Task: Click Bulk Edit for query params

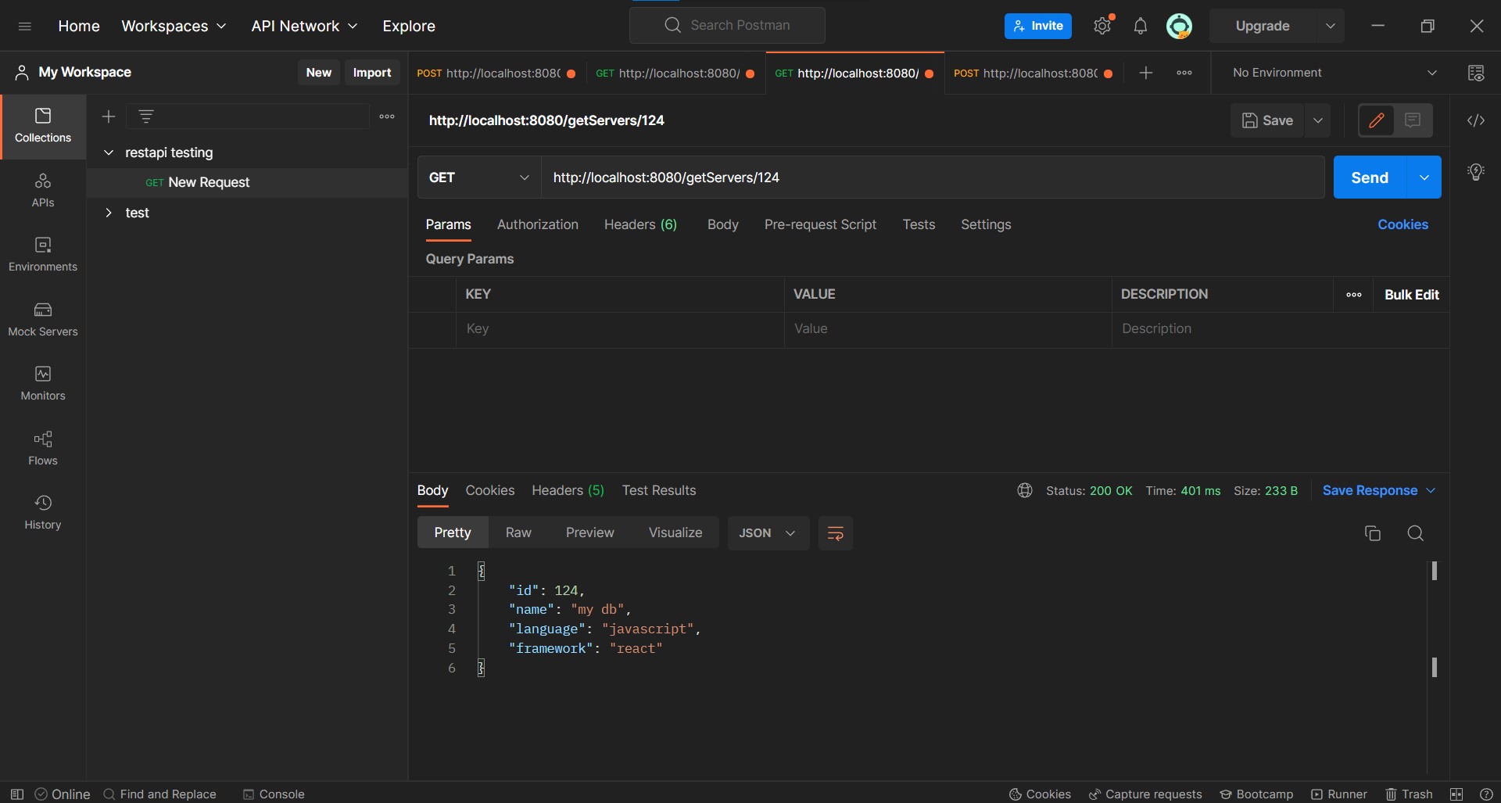Action: pyautogui.click(x=1411, y=295)
